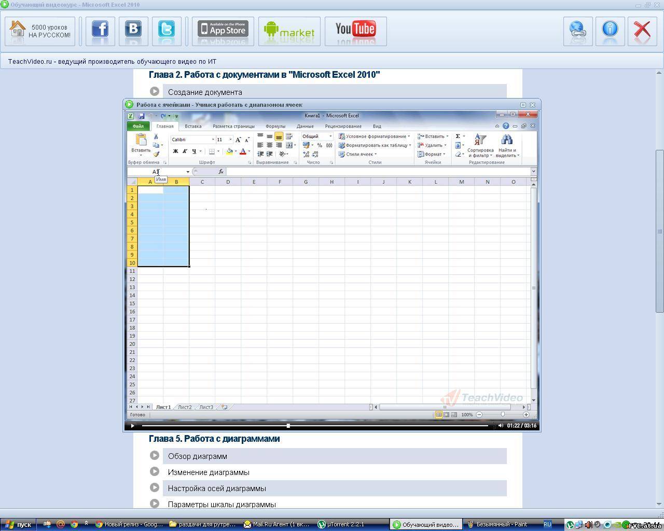
Task: Open the Twitter icon
Action: [x=167, y=32]
